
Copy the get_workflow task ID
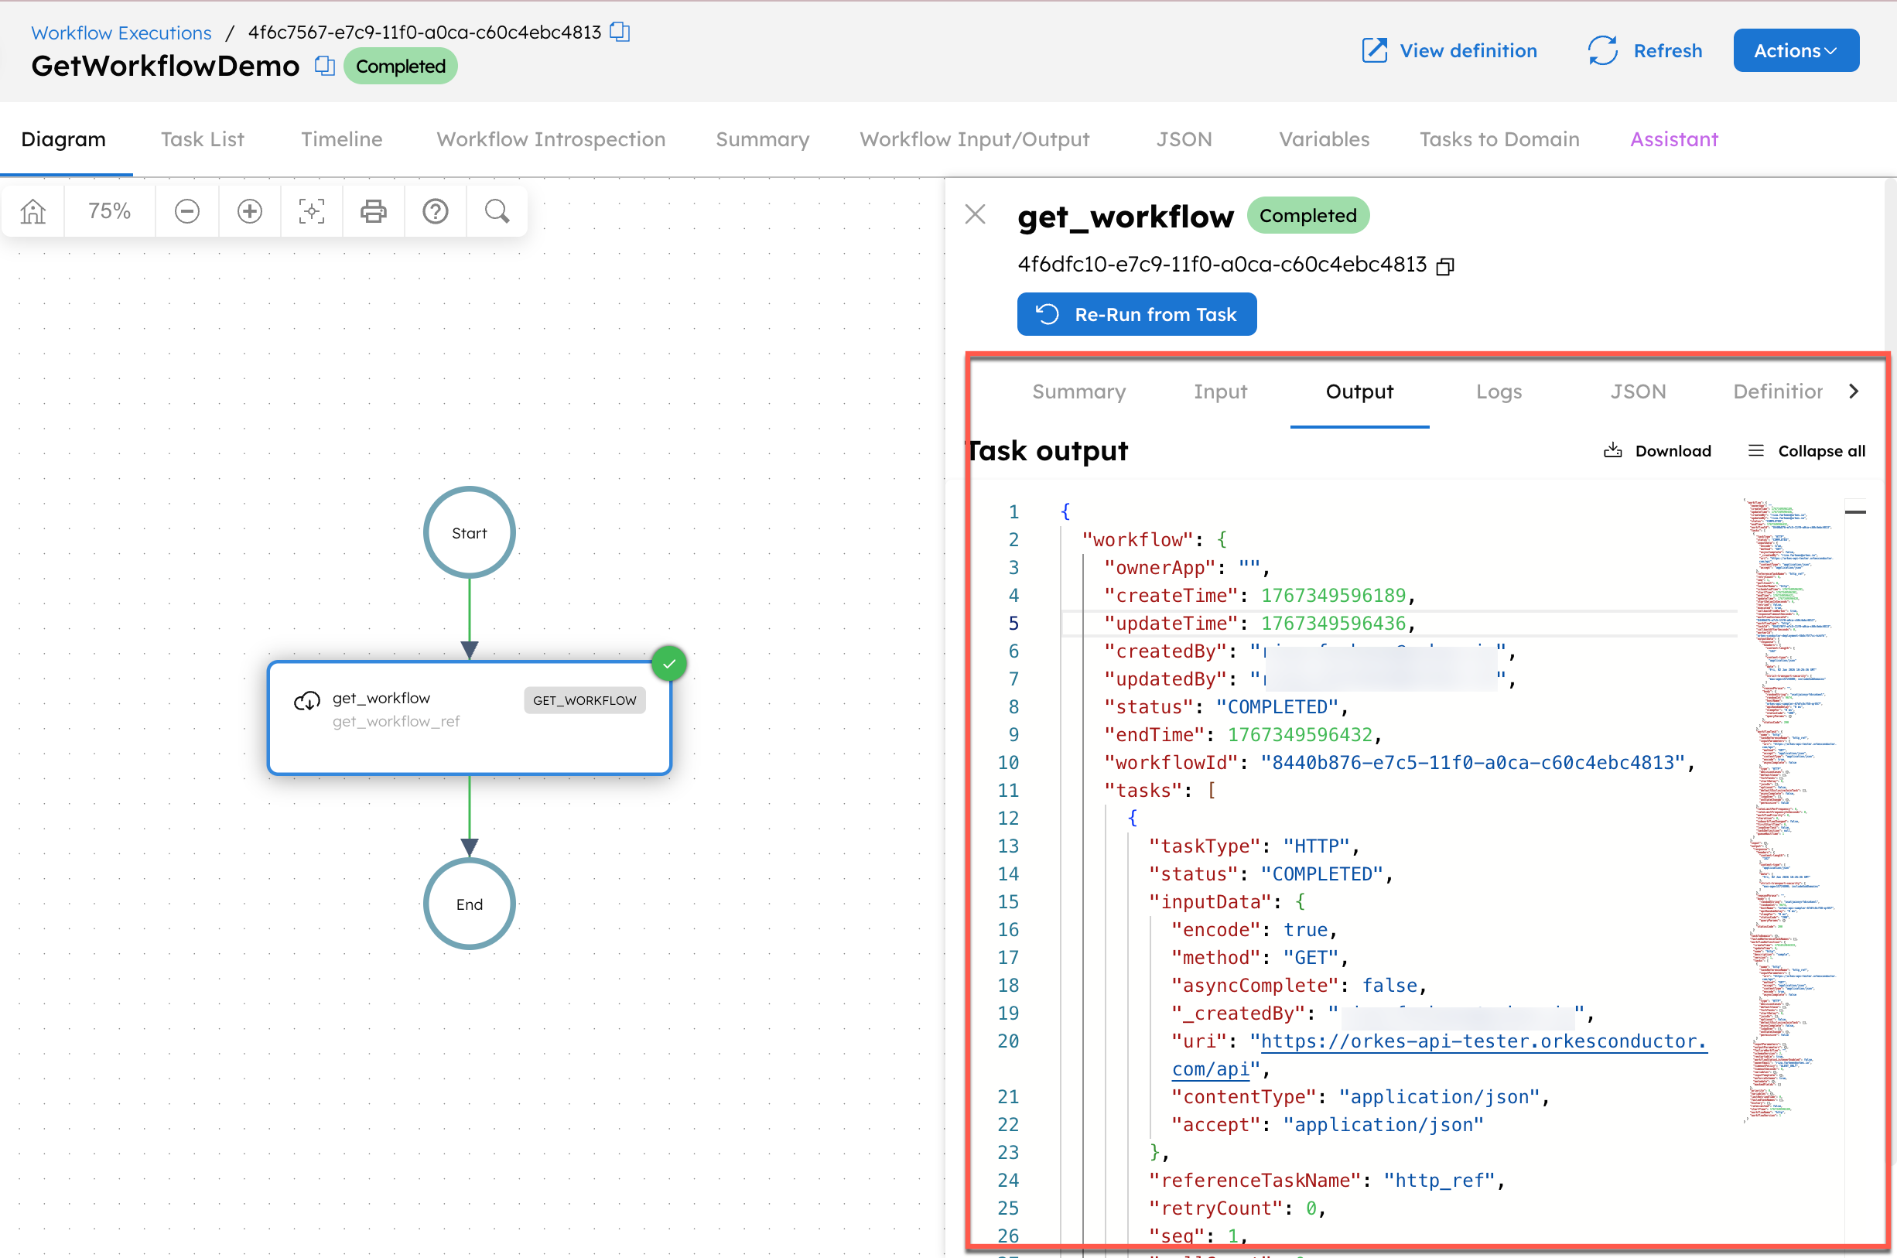click(x=1445, y=265)
